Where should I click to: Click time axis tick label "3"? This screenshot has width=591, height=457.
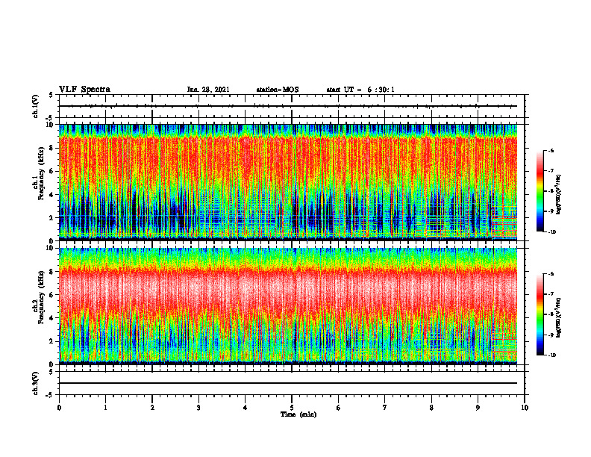click(x=198, y=408)
